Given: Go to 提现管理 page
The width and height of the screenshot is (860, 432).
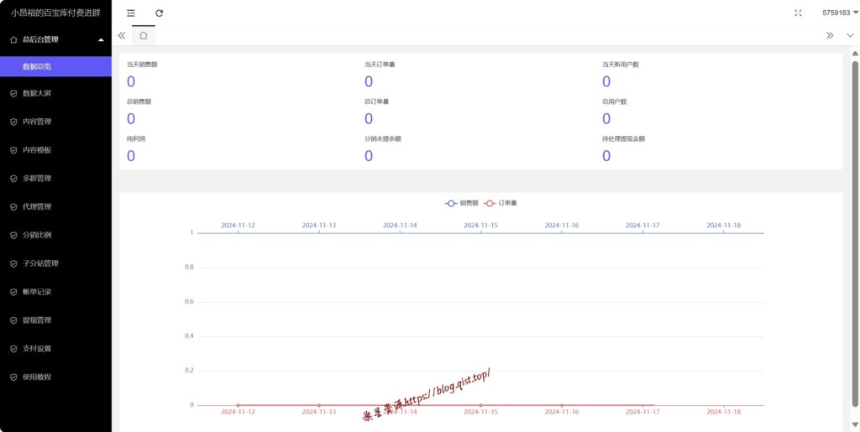Looking at the screenshot, I should point(37,320).
